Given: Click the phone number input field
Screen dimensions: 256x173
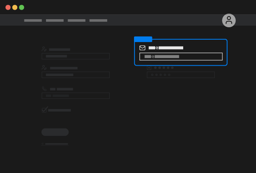Looking at the screenshot, I should pos(76,96).
